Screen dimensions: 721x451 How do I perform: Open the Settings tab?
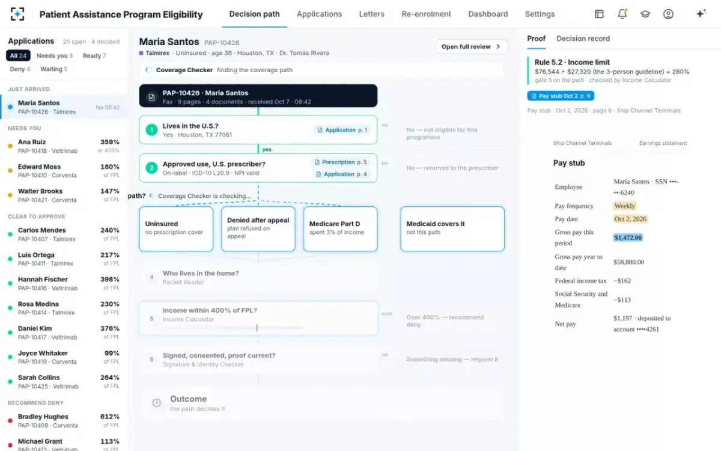point(540,14)
